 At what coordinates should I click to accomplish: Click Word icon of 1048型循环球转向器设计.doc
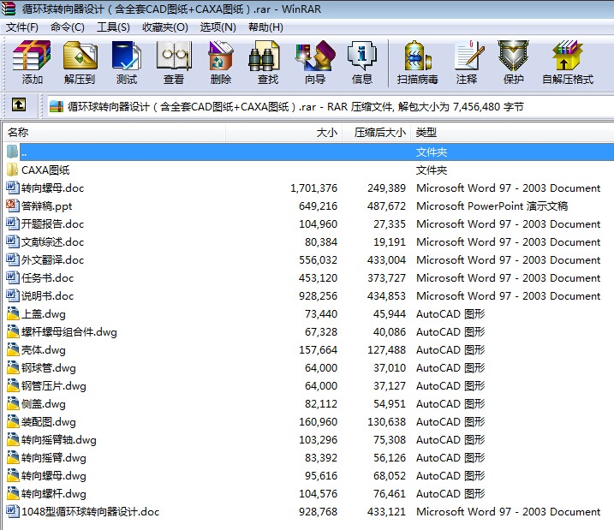point(13,512)
